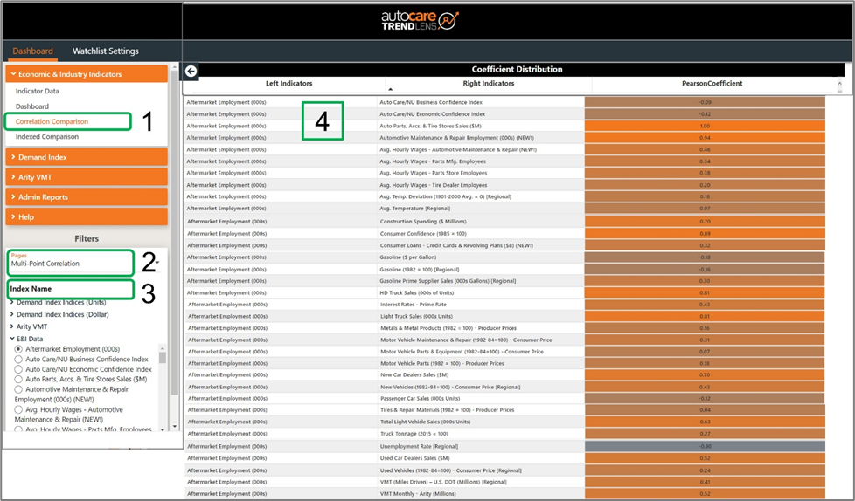Sort by PearsonCoefficient column header
The height and width of the screenshot is (501, 855).
(x=712, y=84)
